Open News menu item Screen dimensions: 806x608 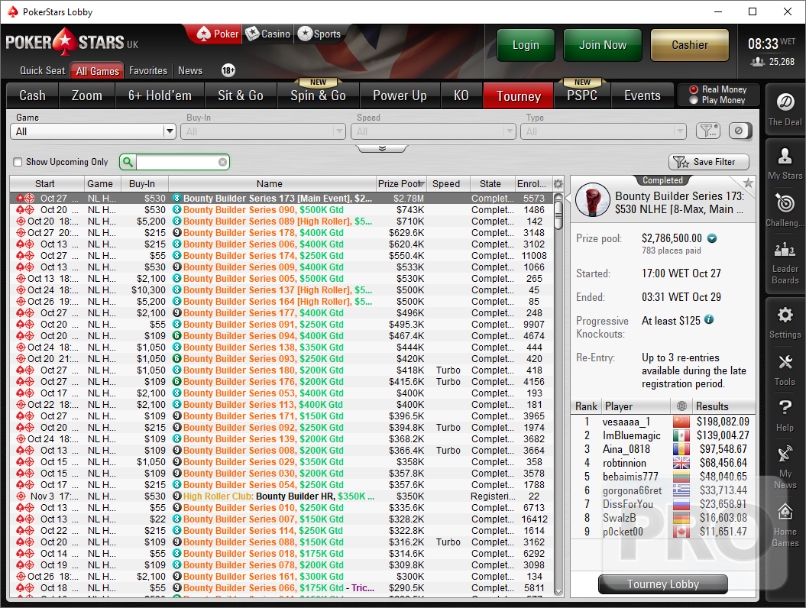click(190, 71)
